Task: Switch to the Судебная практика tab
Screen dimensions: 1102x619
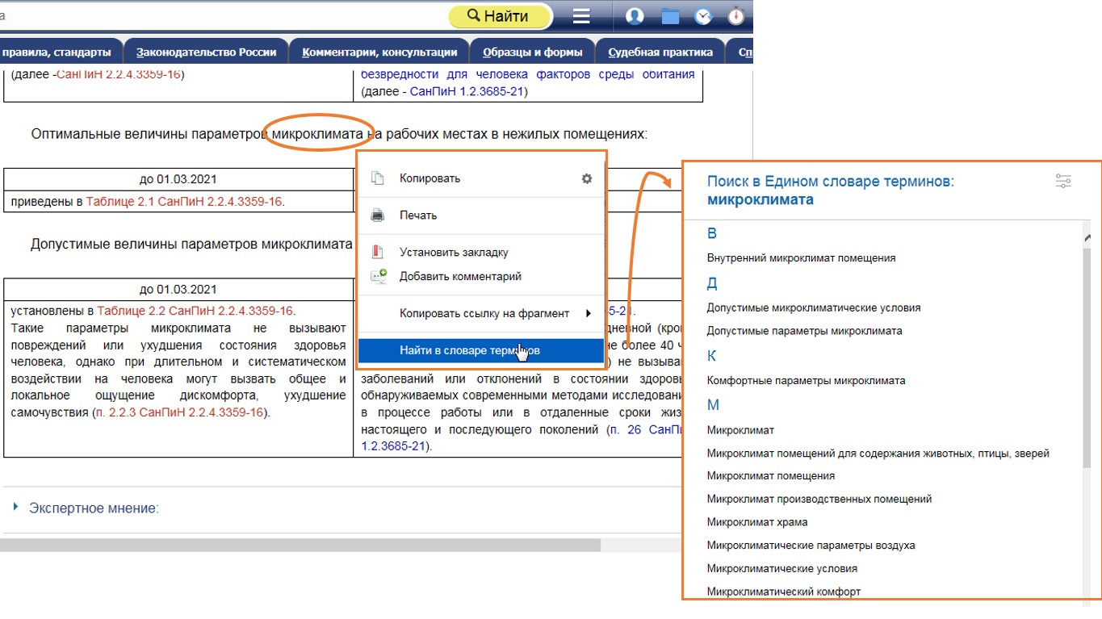Action: (660, 52)
